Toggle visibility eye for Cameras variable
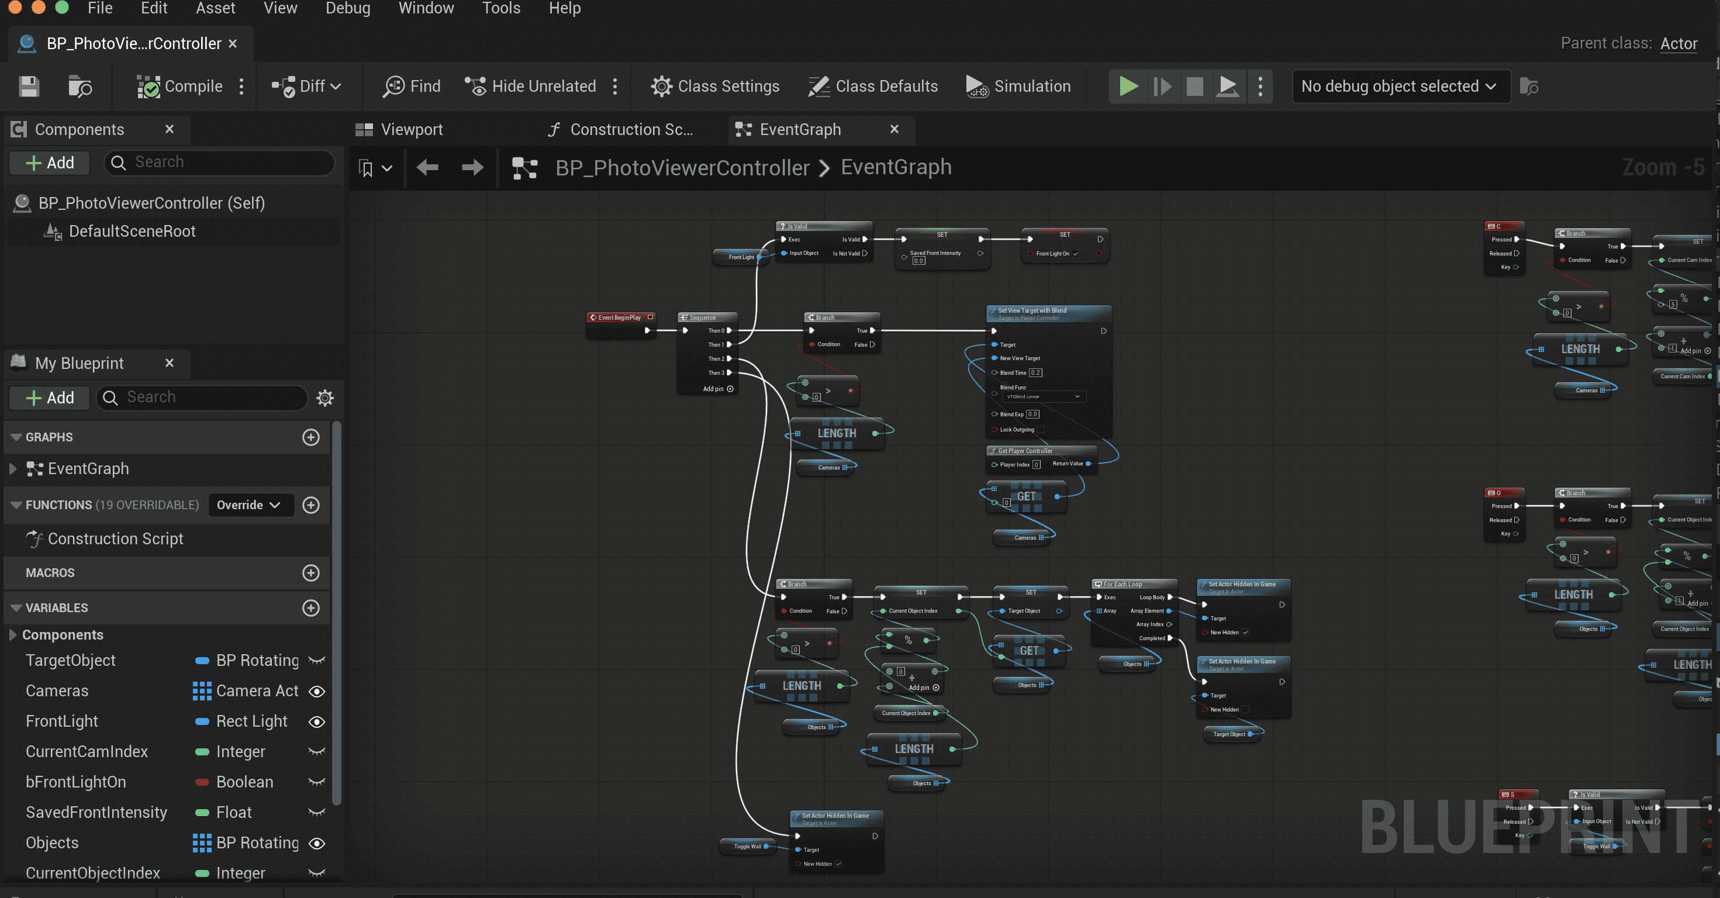 pos(317,691)
